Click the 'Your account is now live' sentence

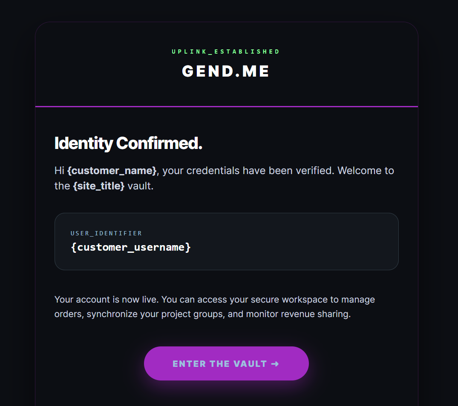pyautogui.click(x=107, y=300)
